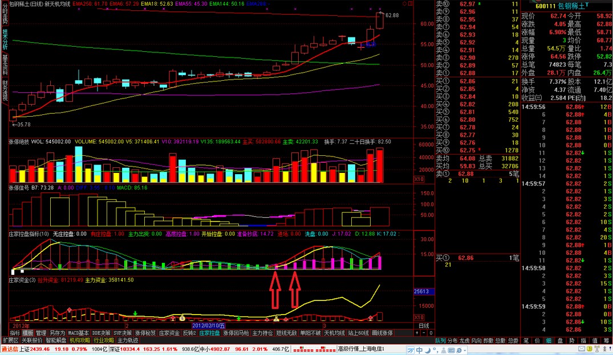This screenshot has width=613, height=355.
Task: Click the yellow upload status icon
Action: 589,349
